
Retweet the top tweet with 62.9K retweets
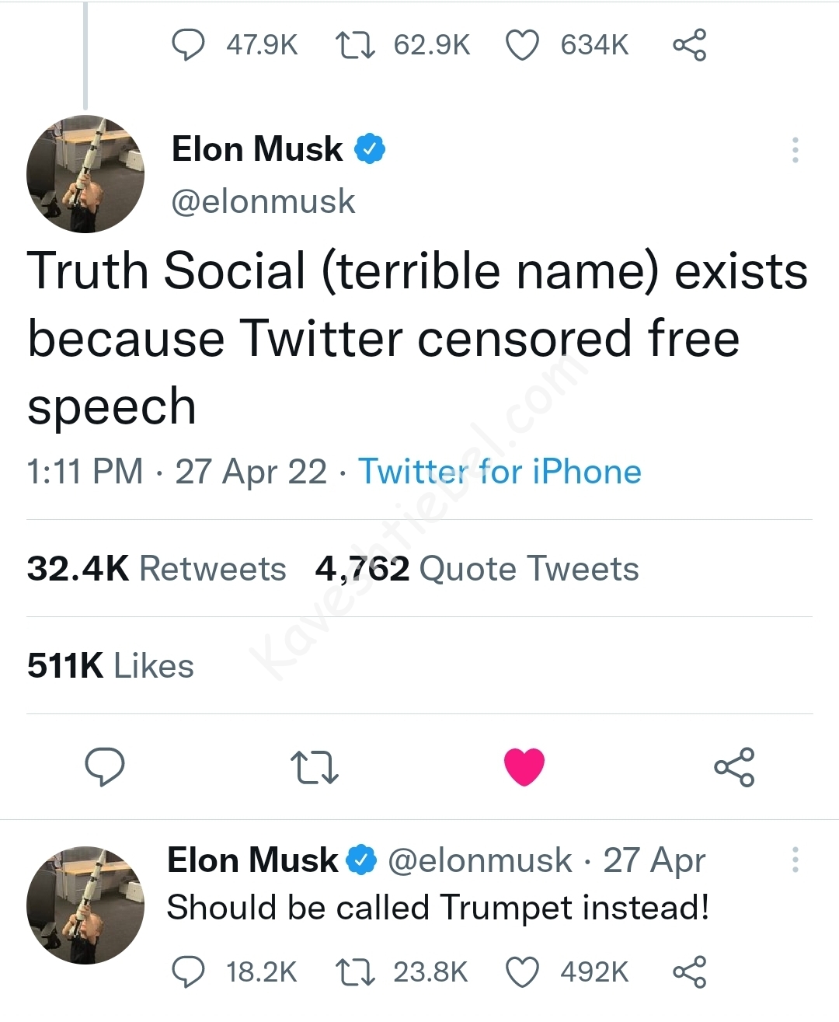pos(355,45)
